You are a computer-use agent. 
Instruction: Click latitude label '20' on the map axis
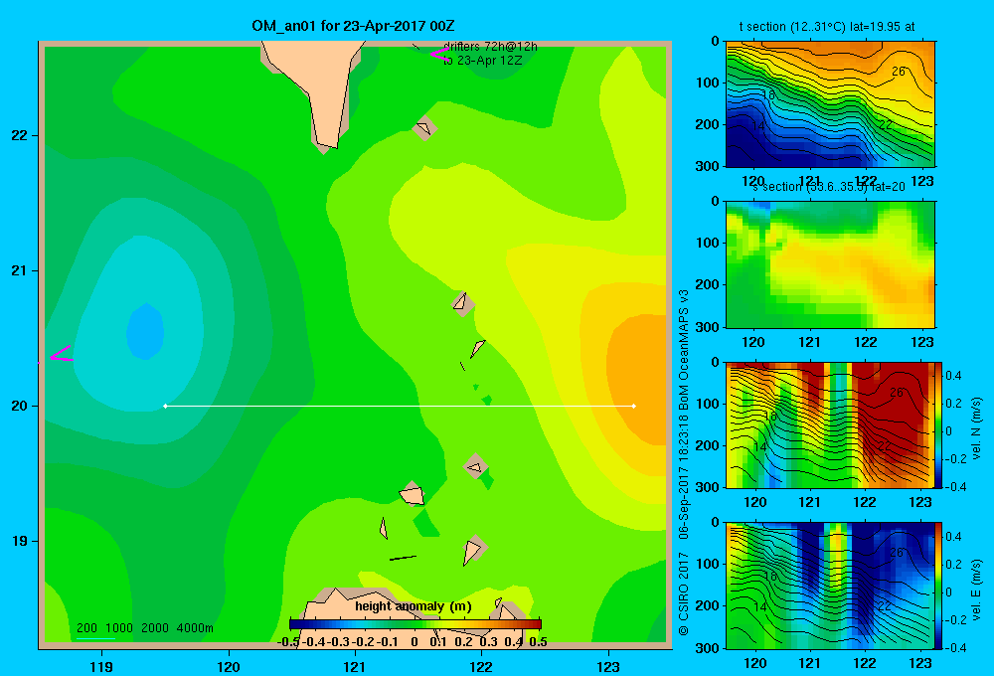click(x=20, y=406)
